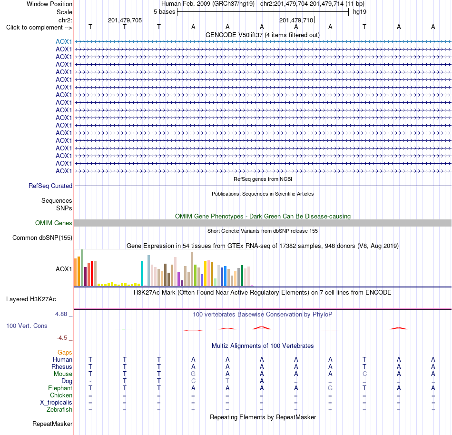Click the AOX1 label beside the GTEx bar chart
The height and width of the screenshot is (435, 452).
(64, 269)
